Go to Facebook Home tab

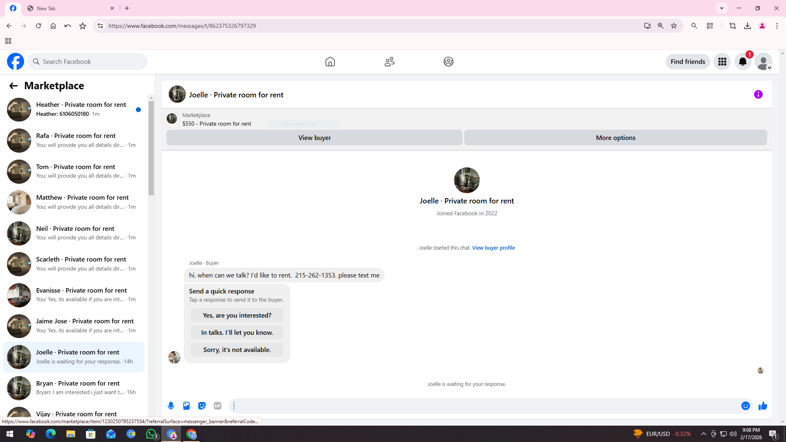tap(330, 62)
